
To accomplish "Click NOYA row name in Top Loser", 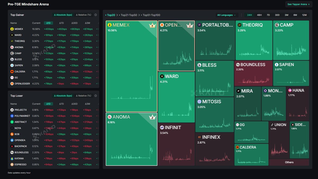I will 18,128.
